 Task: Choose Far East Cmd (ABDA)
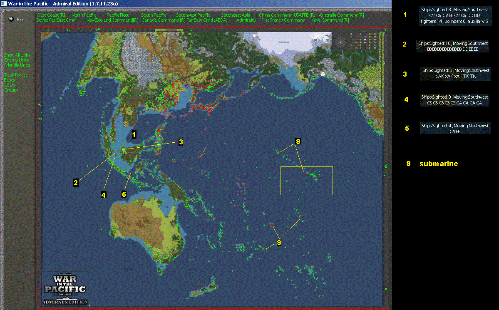[x=207, y=20]
